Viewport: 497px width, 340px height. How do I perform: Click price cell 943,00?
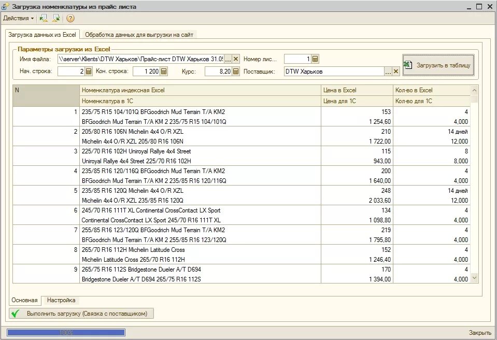357,161
